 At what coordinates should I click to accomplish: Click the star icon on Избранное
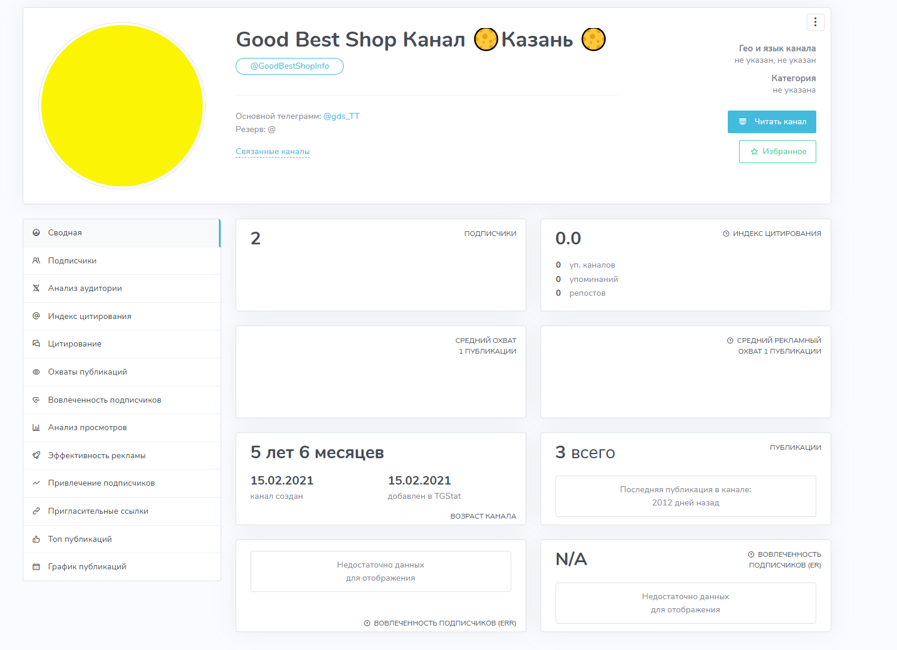[x=754, y=152]
